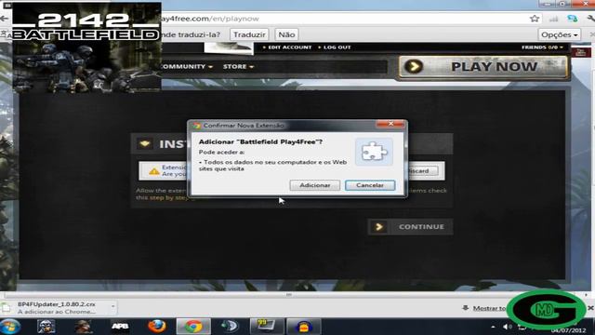
Task: Click the Cancelar button in the dialog
Action: point(370,185)
